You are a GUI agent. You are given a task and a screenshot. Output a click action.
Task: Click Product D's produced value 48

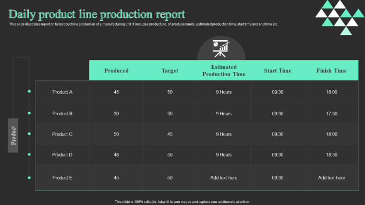pos(116,155)
